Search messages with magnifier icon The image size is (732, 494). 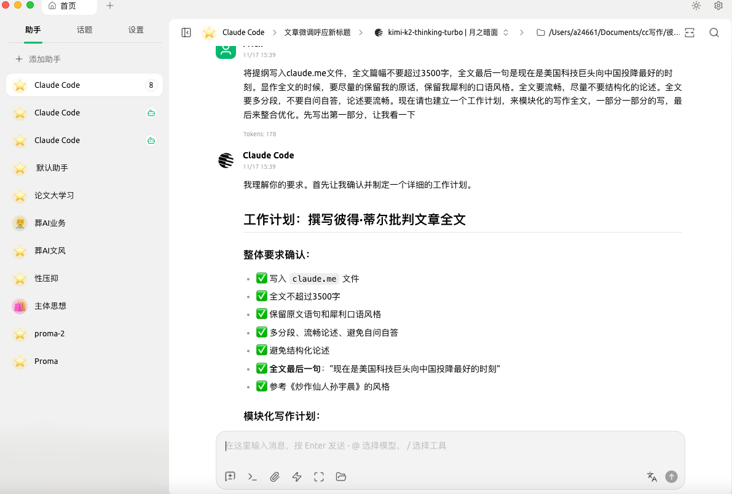714,33
